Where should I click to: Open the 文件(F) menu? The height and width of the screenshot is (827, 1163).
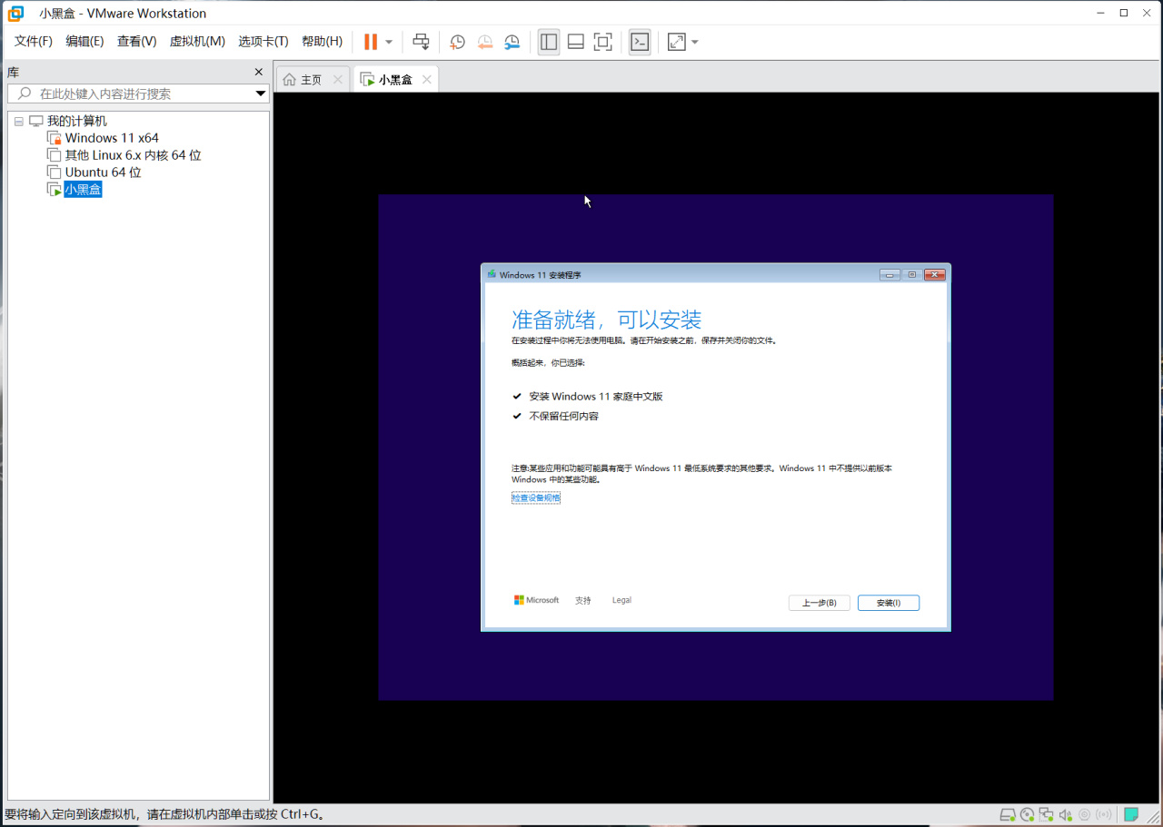pyautogui.click(x=34, y=42)
